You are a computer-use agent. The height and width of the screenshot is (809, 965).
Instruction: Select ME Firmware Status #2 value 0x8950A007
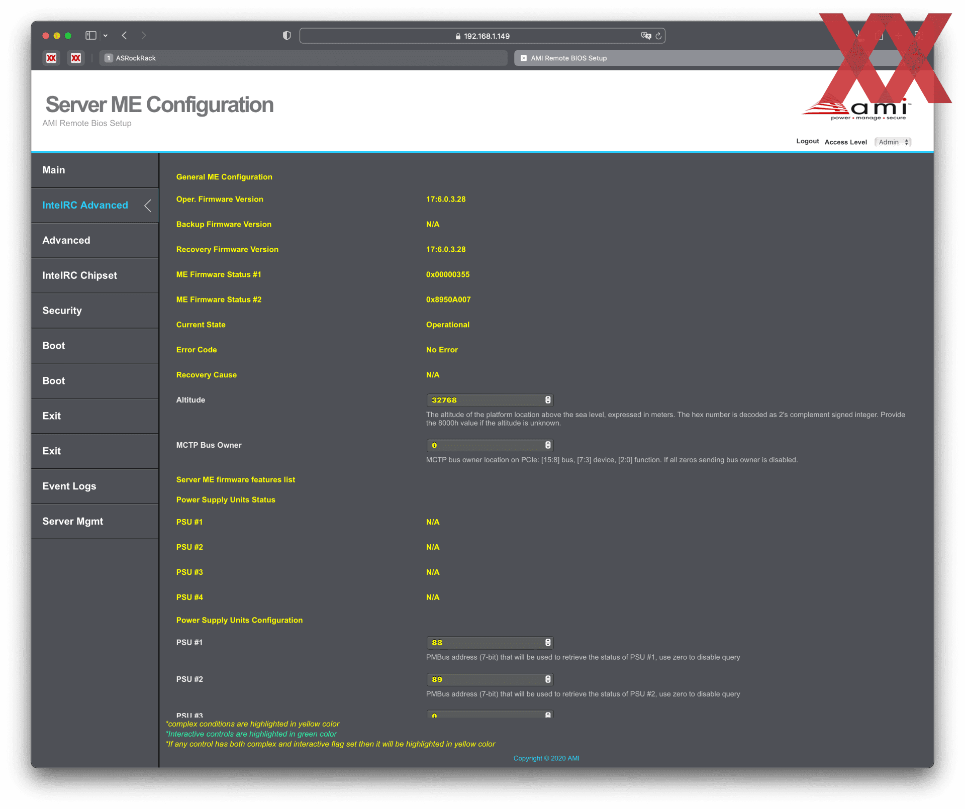pyautogui.click(x=448, y=300)
